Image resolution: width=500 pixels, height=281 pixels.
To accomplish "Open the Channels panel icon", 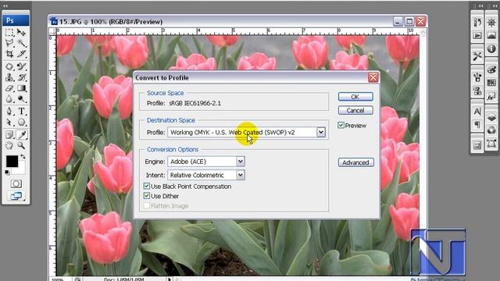I will pos(491,130).
